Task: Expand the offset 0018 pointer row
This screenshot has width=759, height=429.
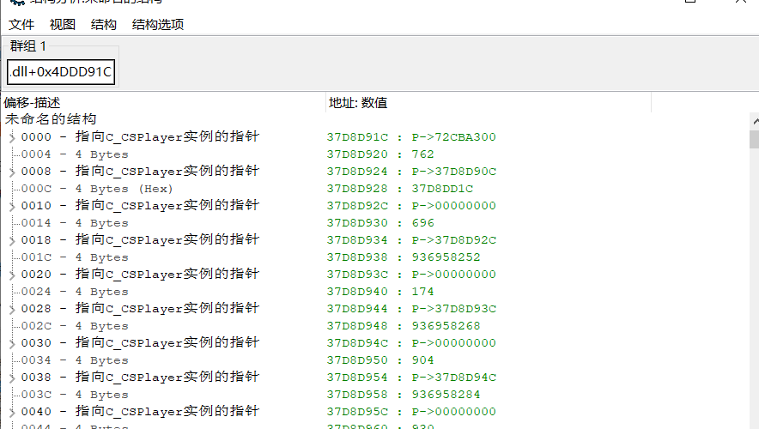Action: click(x=12, y=240)
